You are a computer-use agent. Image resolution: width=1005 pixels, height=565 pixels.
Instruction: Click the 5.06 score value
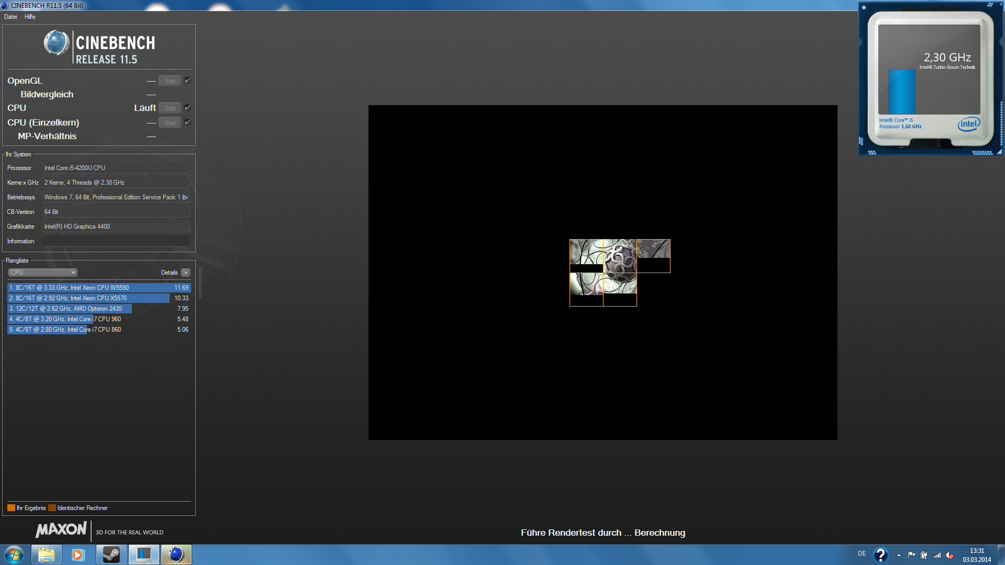tap(183, 330)
